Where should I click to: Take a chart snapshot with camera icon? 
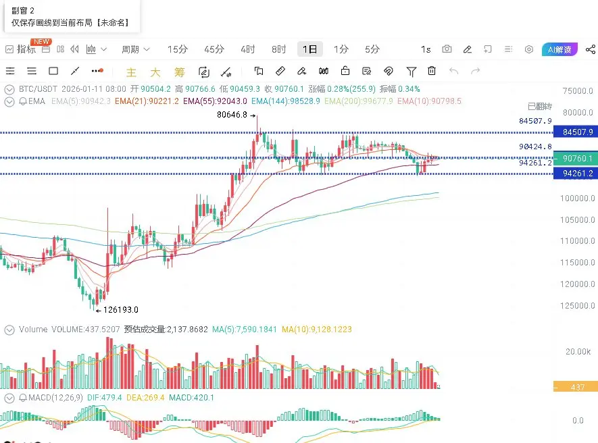(447, 49)
